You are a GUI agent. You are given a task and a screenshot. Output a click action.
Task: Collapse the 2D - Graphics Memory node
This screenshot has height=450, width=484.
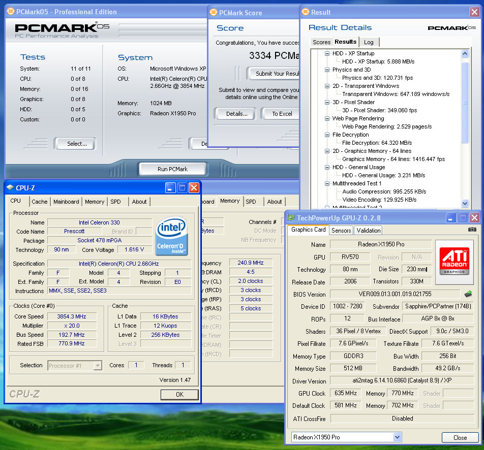click(327, 151)
